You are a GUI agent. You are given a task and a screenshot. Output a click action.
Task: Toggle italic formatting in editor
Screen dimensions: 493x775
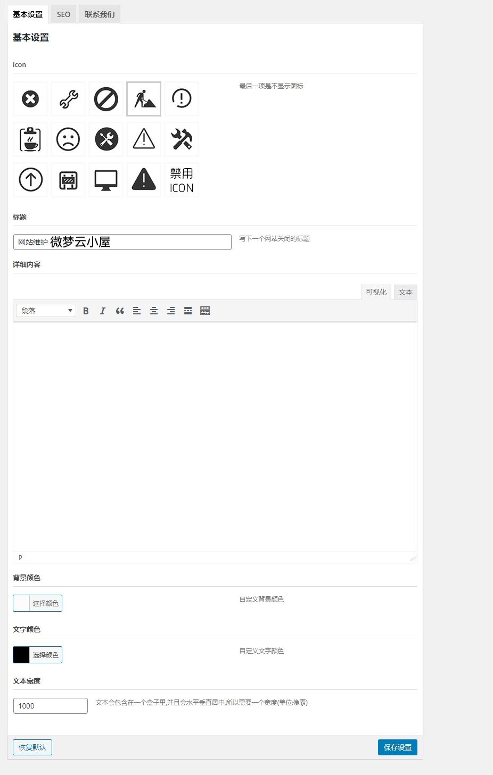(x=103, y=311)
